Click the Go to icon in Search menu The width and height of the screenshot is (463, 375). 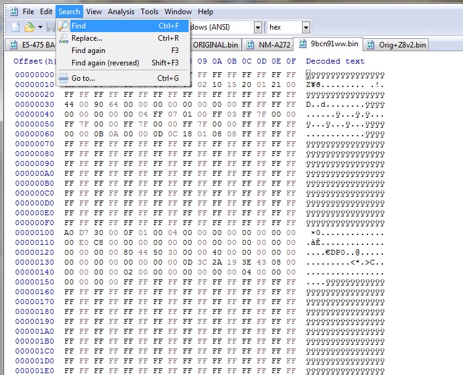[64, 78]
